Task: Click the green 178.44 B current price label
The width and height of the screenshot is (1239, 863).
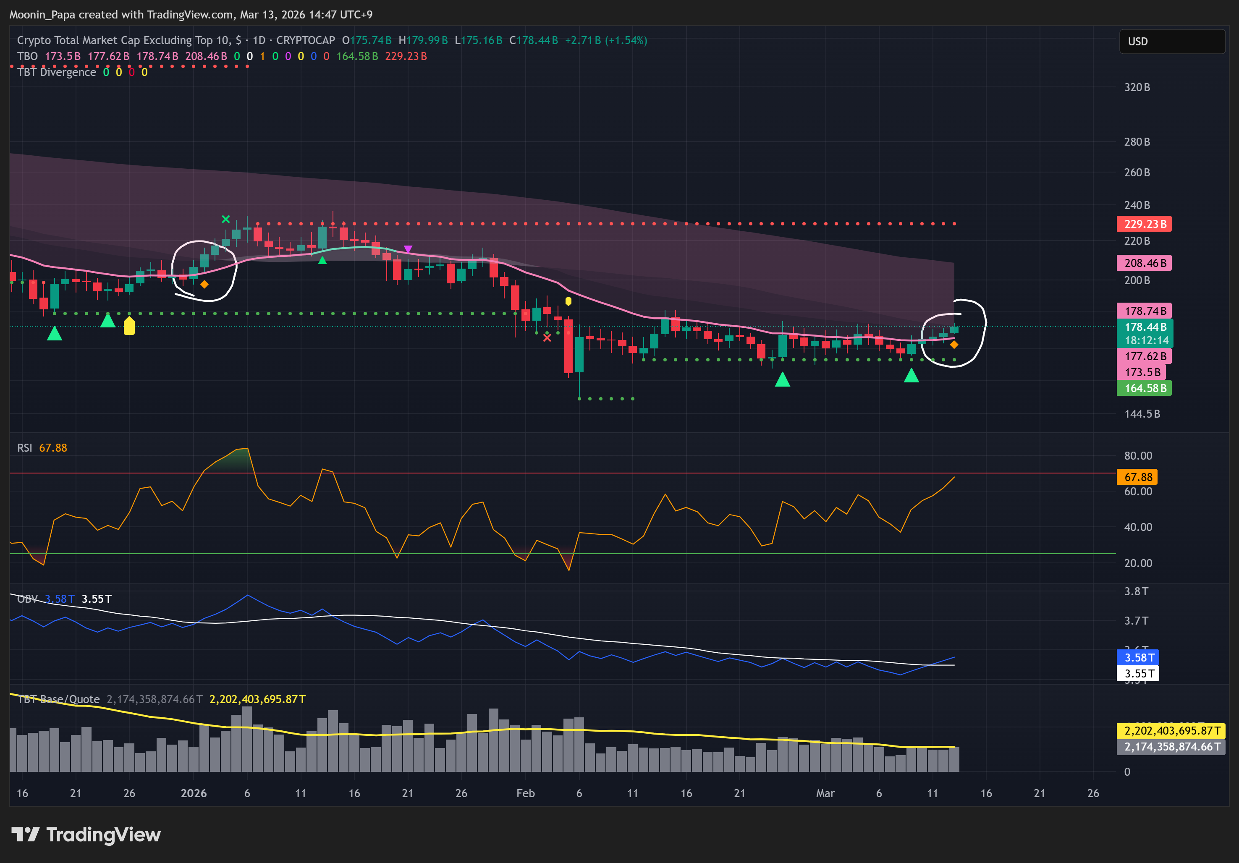Action: pos(1145,327)
